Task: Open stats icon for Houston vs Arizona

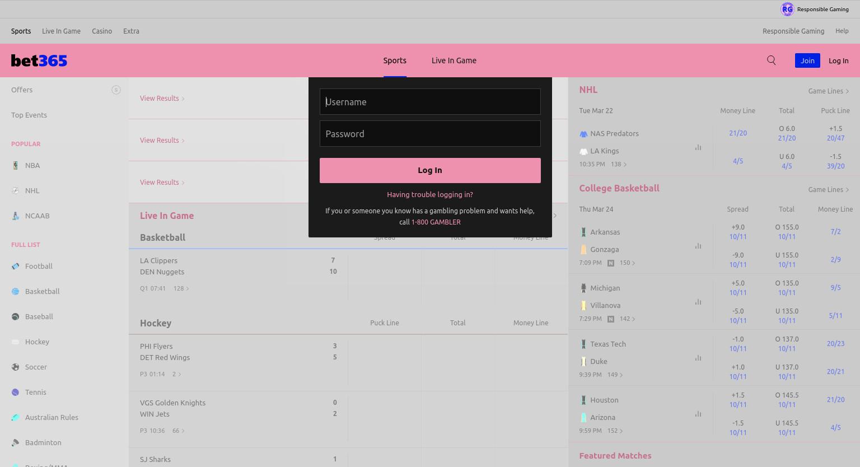Action: click(698, 414)
